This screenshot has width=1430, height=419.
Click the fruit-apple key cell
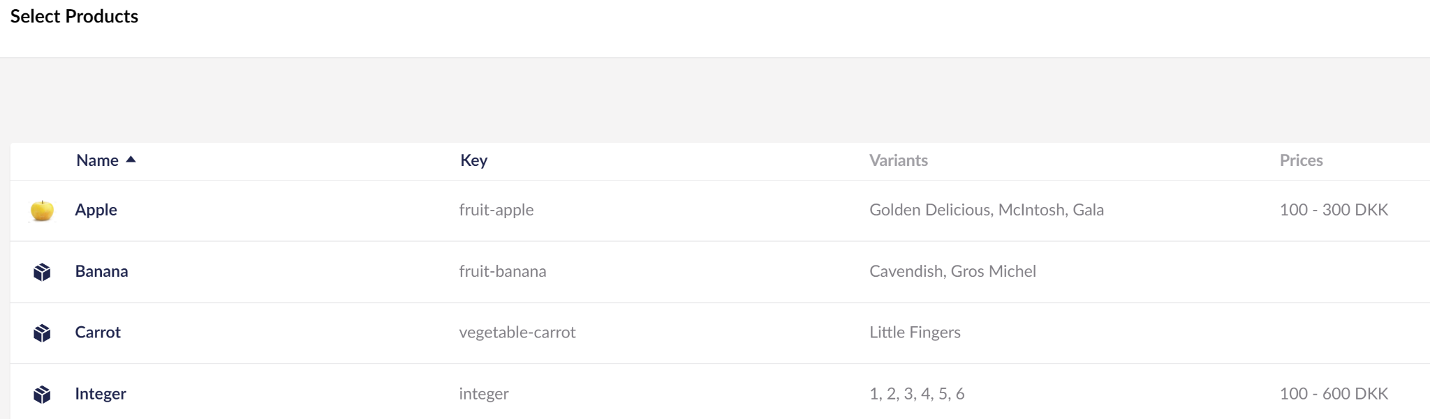pyautogui.click(x=496, y=210)
